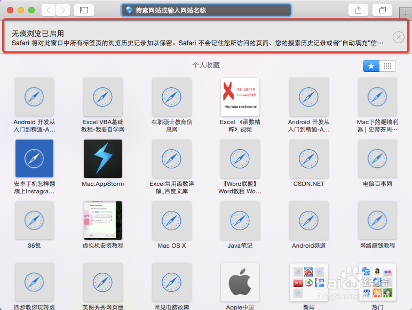412x310 pixels.
Task: Open 【Word联盟】Word教程 bookmark
Action: point(240,167)
